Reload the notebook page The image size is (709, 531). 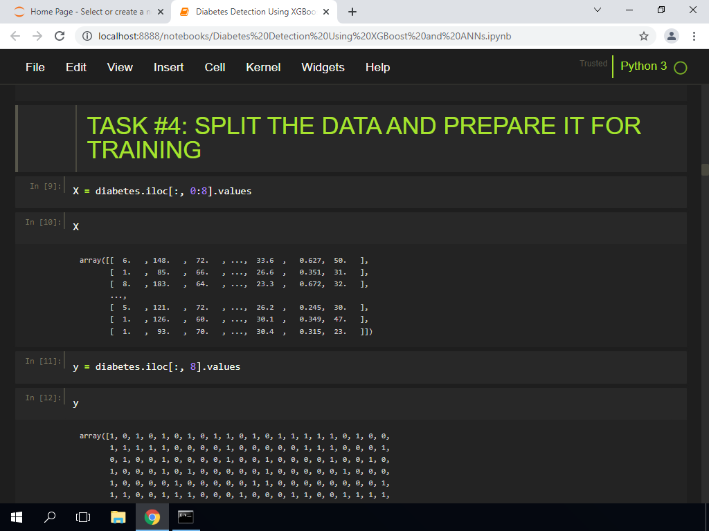coord(60,36)
